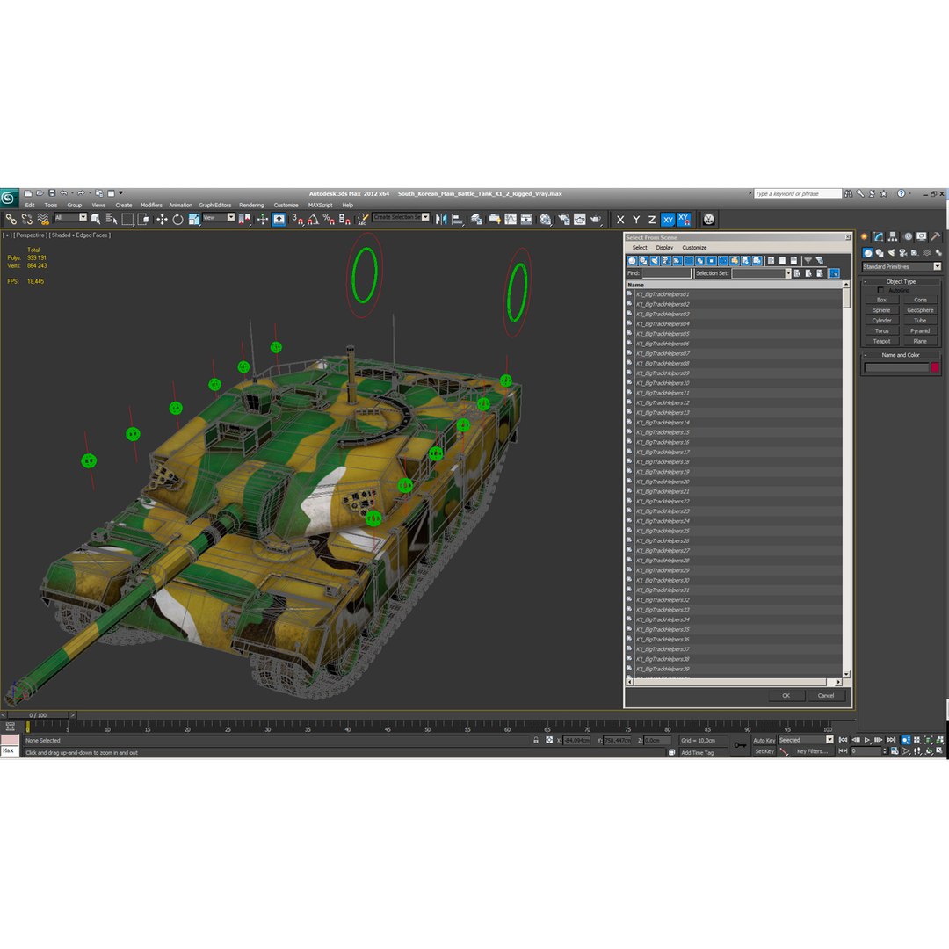The image size is (949, 949).
Task: Select the Link tool in main toolbar
Action: 11,219
